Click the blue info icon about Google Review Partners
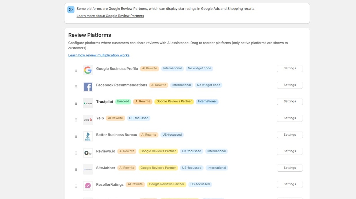The image size is (356, 199). 70,9
